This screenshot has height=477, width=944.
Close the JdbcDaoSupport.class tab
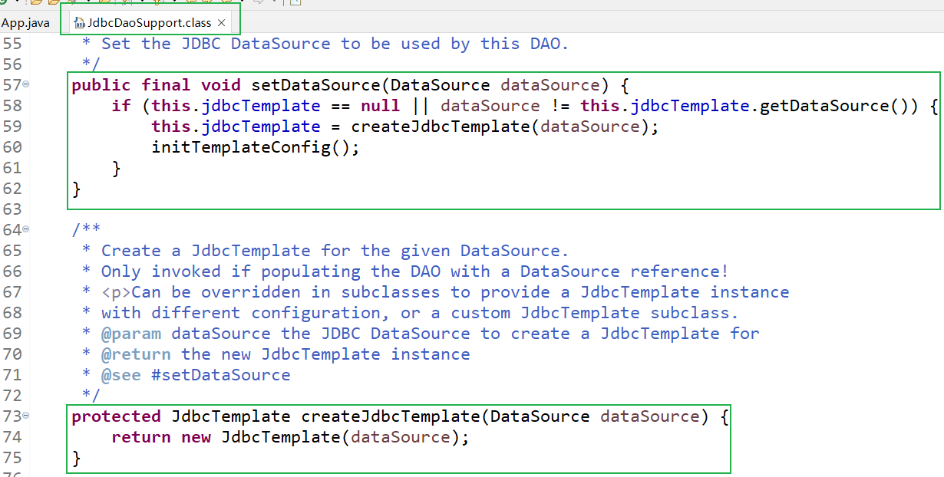tap(222, 22)
